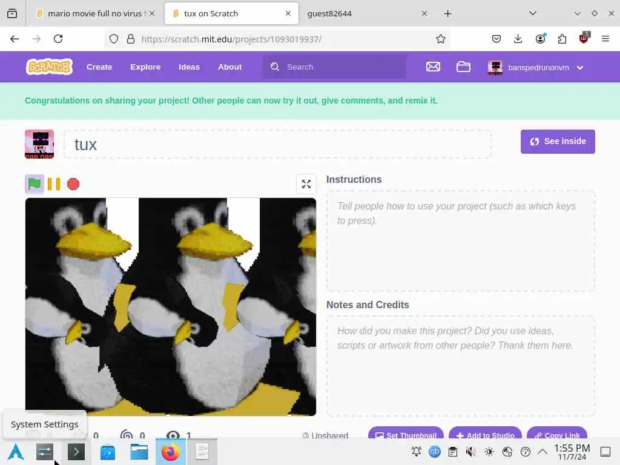The height and width of the screenshot is (465, 620).
Task: Open notifications bell in system tray
Action: (416, 452)
